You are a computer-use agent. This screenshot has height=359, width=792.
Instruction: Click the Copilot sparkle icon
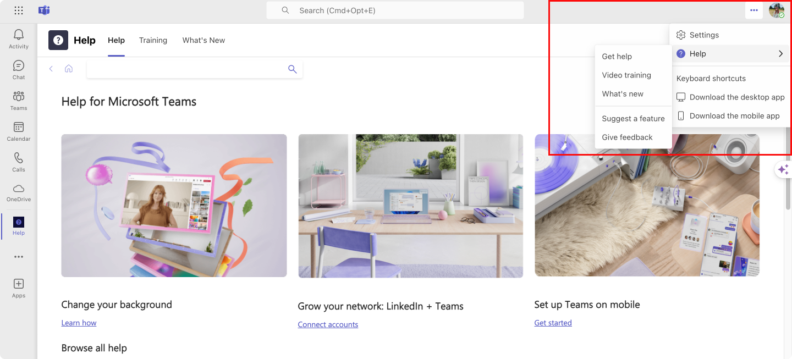tap(783, 170)
